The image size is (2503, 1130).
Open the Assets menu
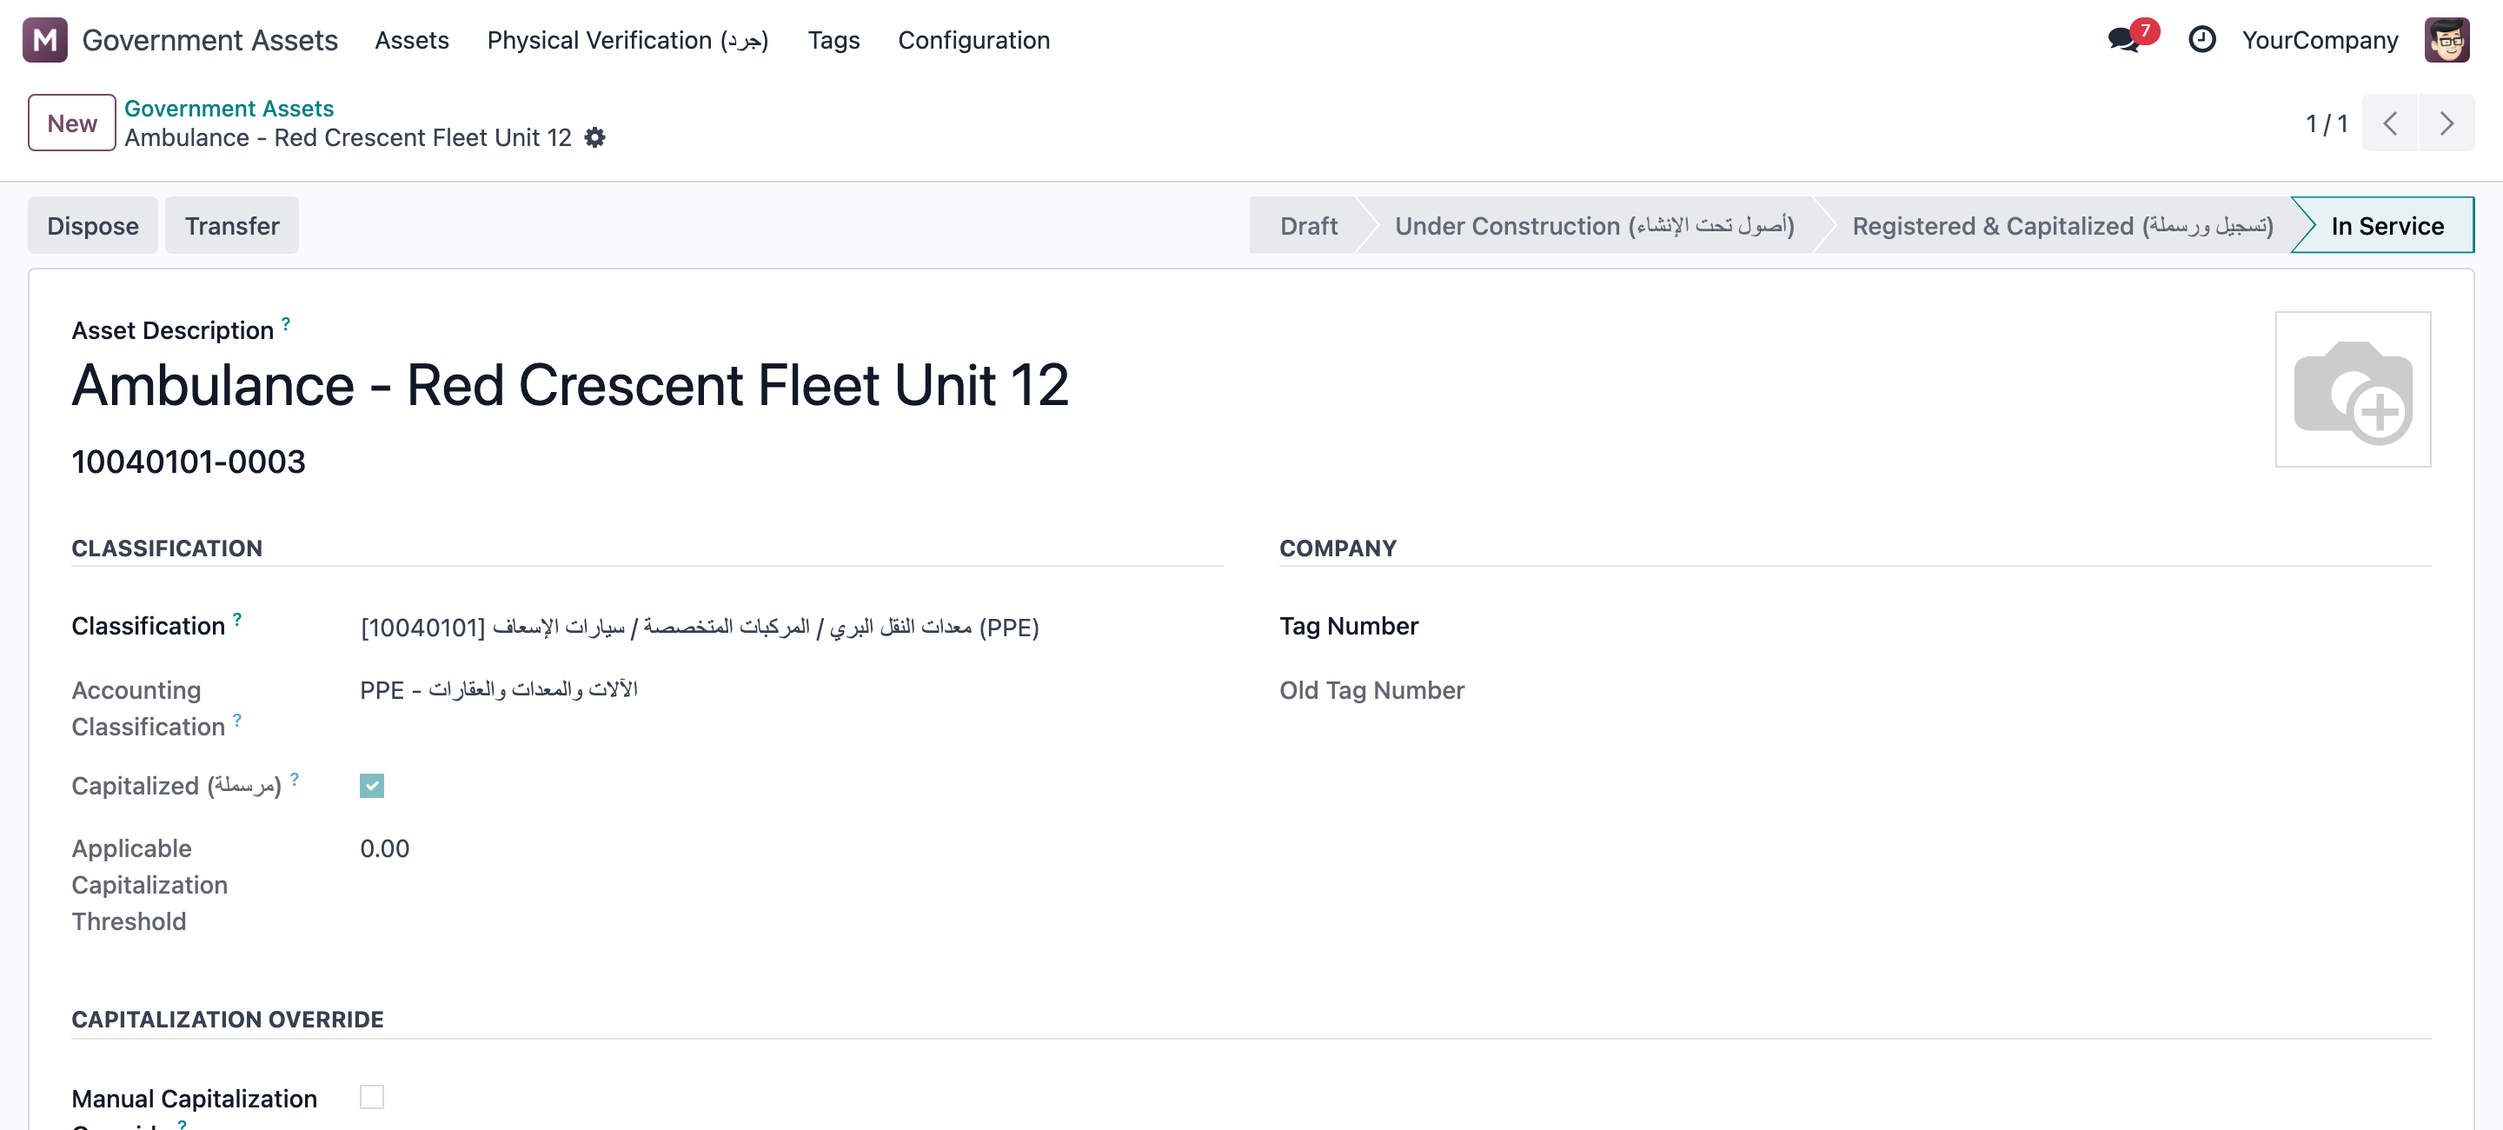tap(412, 40)
